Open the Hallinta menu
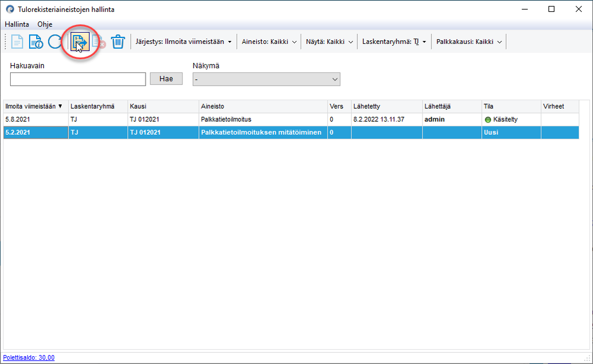The width and height of the screenshot is (593, 364). [17, 24]
